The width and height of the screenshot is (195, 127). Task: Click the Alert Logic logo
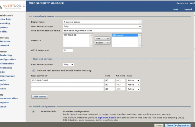(x=12, y=6)
